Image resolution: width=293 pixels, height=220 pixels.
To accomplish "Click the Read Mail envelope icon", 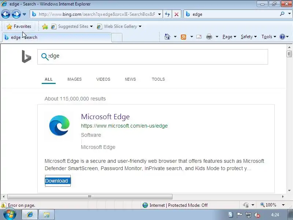I will tap(199, 37).
